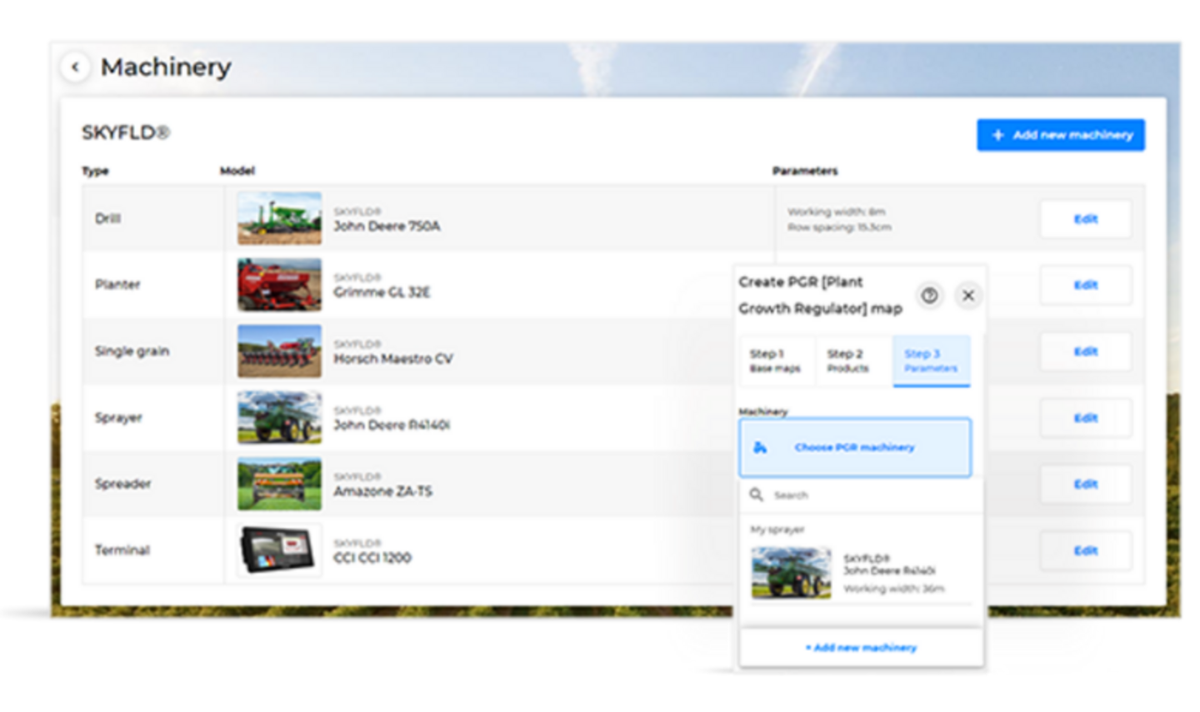Image resolution: width=1200 pixels, height=712 pixels.
Task: Open the John Deere 750A drill thumbnail
Action: click(x=279, y=218)
